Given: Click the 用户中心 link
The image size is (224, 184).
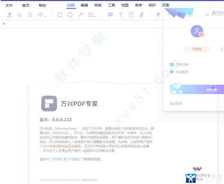Looking at the screenshot, I should [x=218, y=13].
